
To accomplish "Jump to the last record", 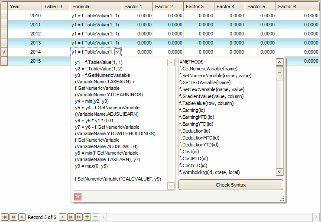I will (79, 217).
